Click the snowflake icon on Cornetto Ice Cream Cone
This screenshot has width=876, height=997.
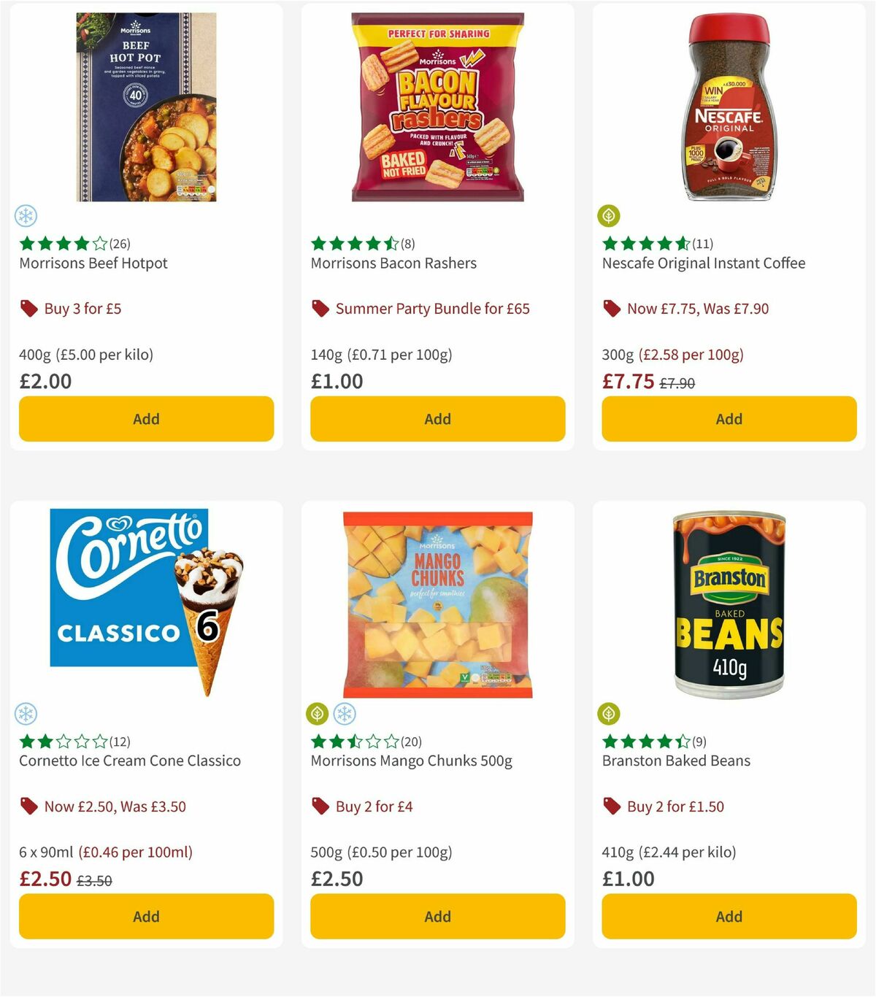(25, 713)
